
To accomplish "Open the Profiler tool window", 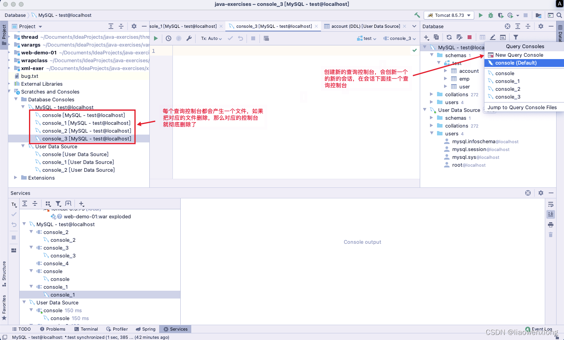I will 117,329.
